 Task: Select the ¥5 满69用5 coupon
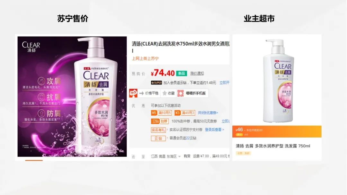point(162,113)
